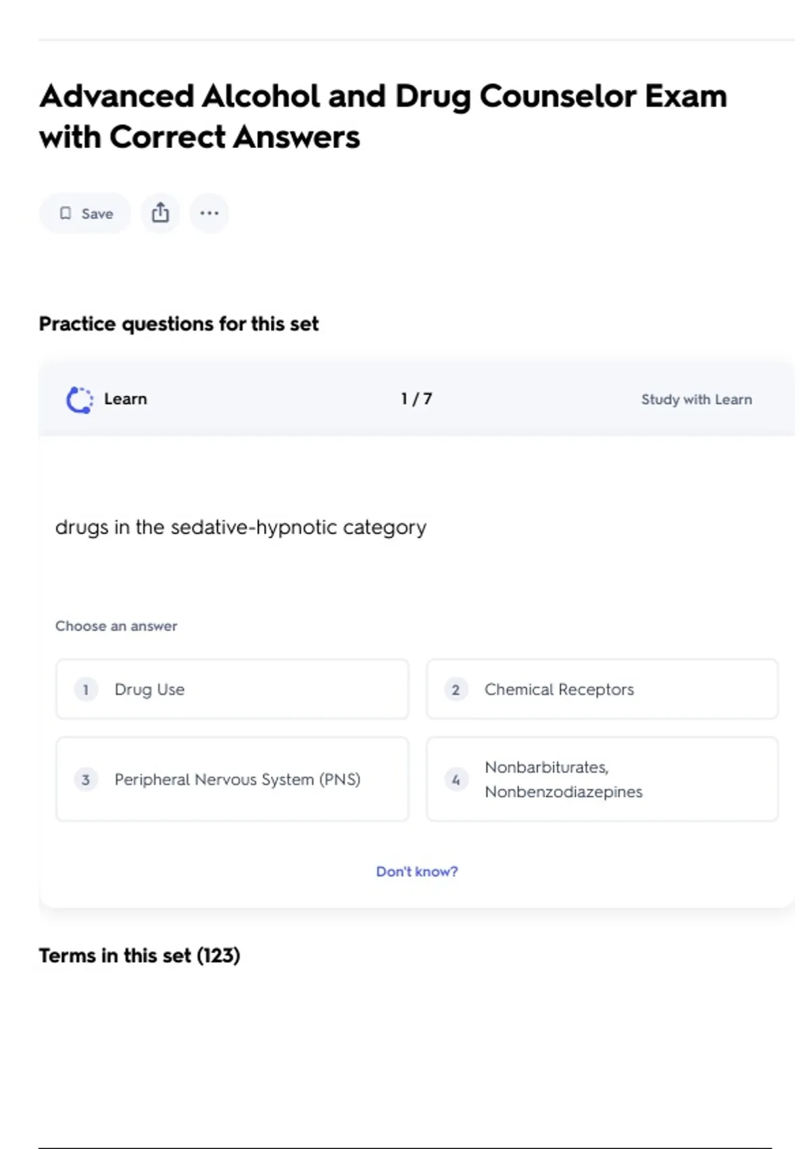Click the Learn label in card header

pyautogui.click(x=125, y=399)
